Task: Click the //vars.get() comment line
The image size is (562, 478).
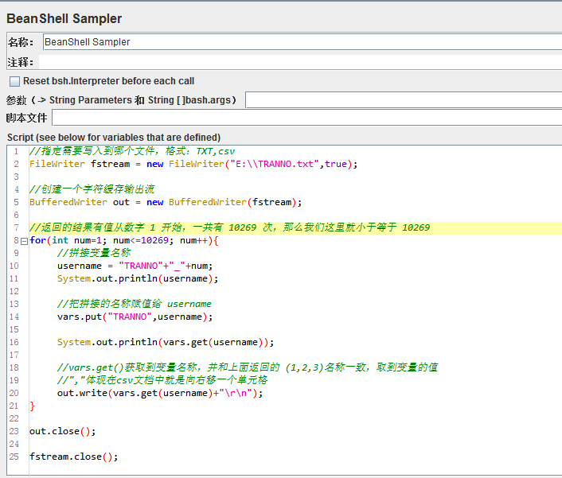Action: point(248,367)
